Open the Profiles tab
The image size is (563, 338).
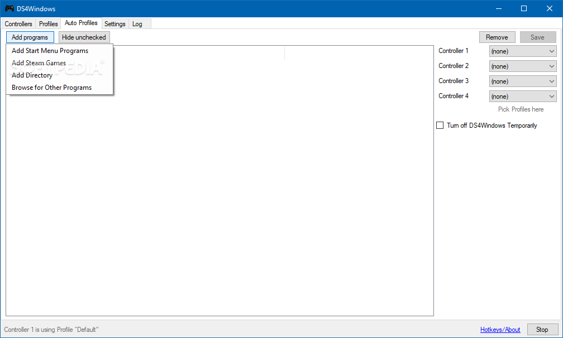pyautogui.click(x=48, y=23)
